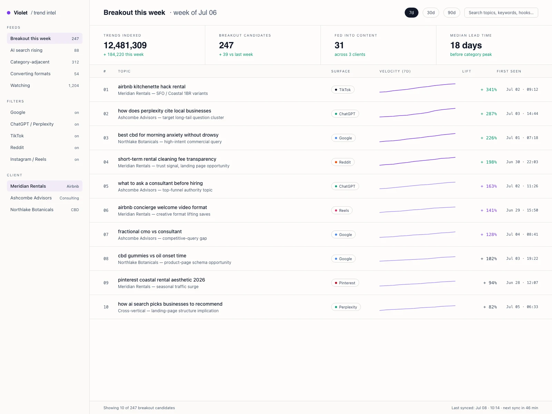Focus the Search topics, keywords, hooks field
This screenshot has width=552, height=414.
click(x=501, y=13)
